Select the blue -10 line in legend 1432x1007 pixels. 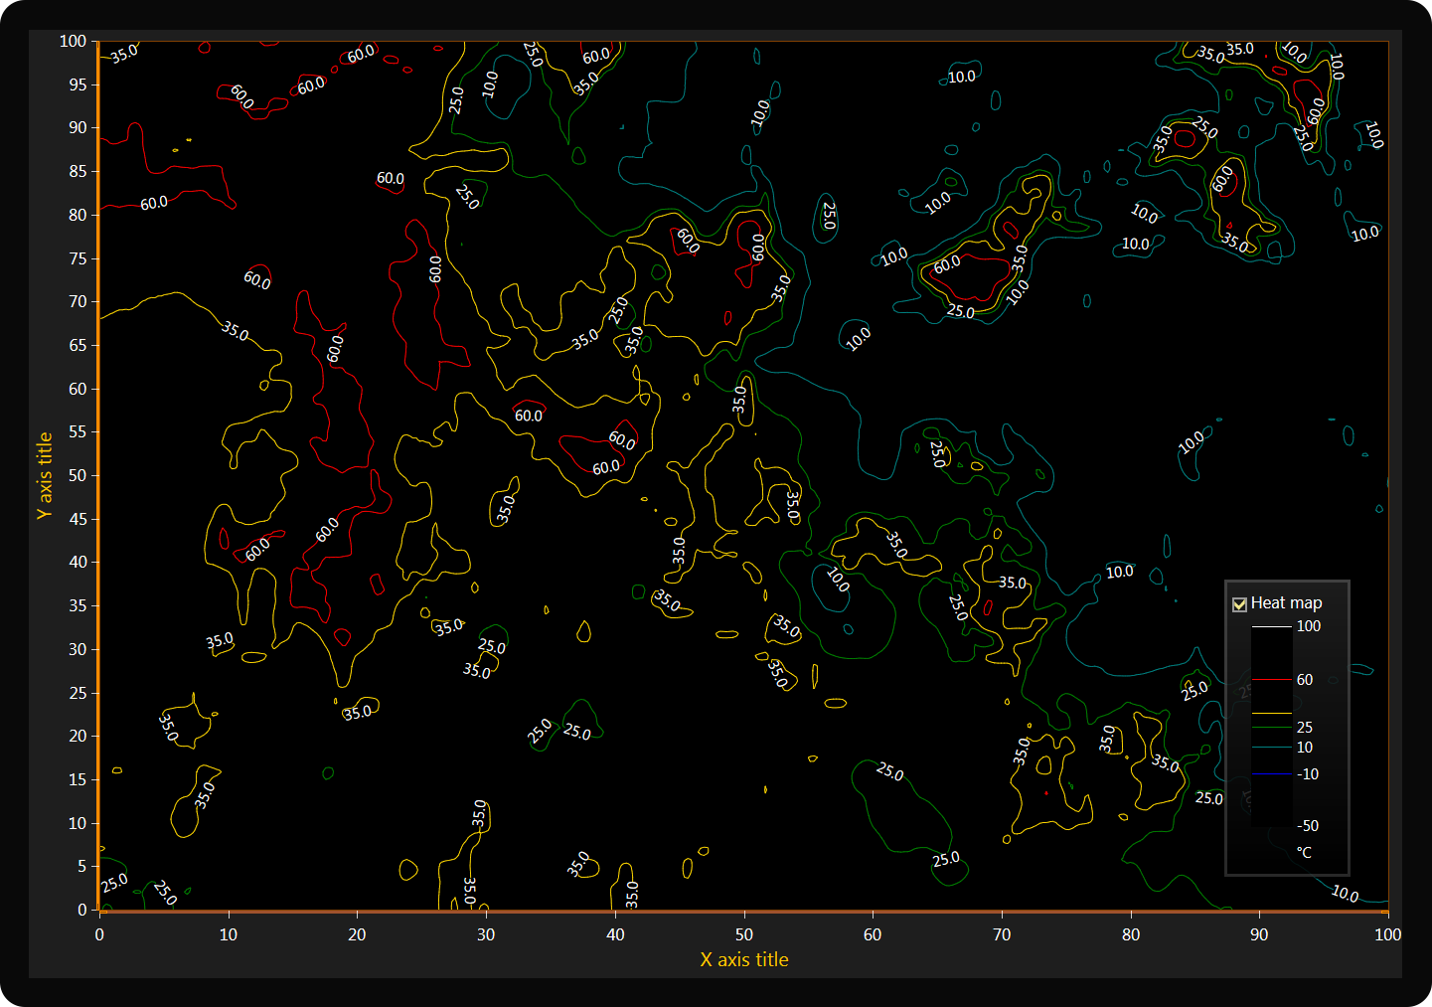tap(1271, 773)
